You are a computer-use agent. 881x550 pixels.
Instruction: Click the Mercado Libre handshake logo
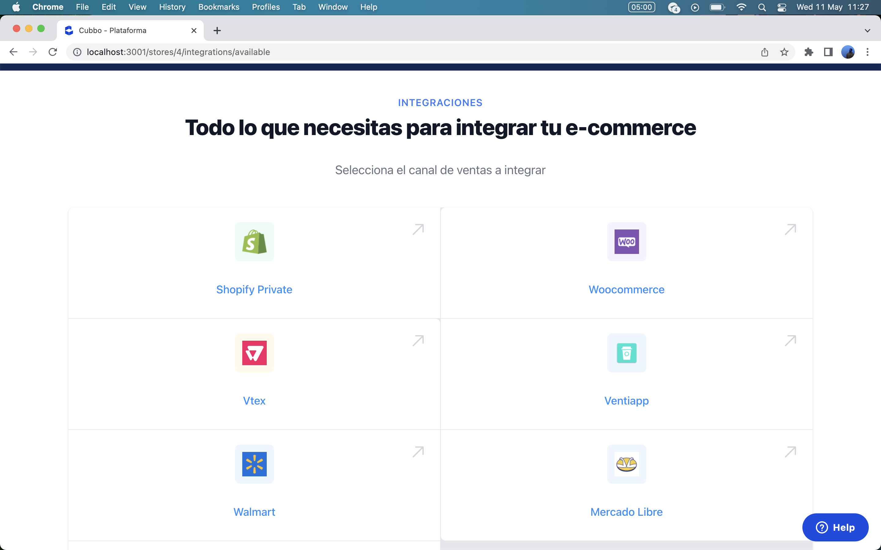coord(626,464)
